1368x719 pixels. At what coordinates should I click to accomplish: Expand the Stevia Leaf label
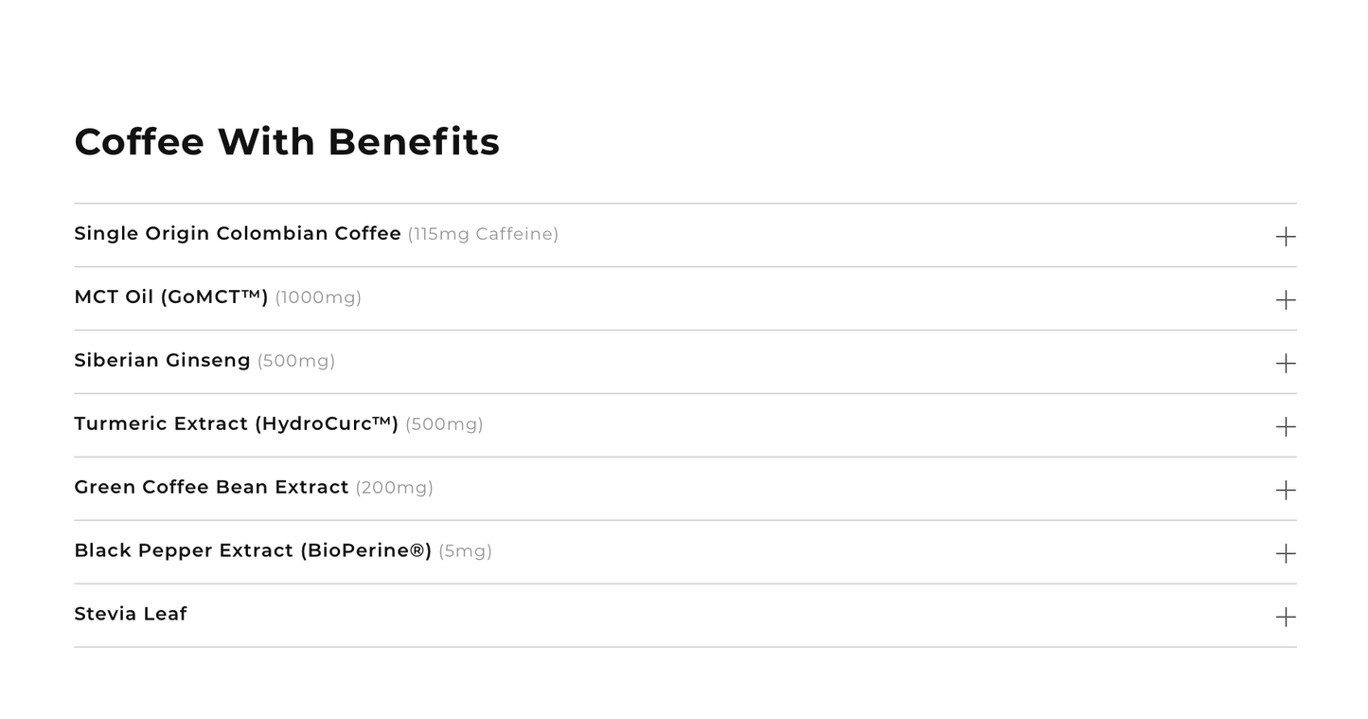point(131,615)
